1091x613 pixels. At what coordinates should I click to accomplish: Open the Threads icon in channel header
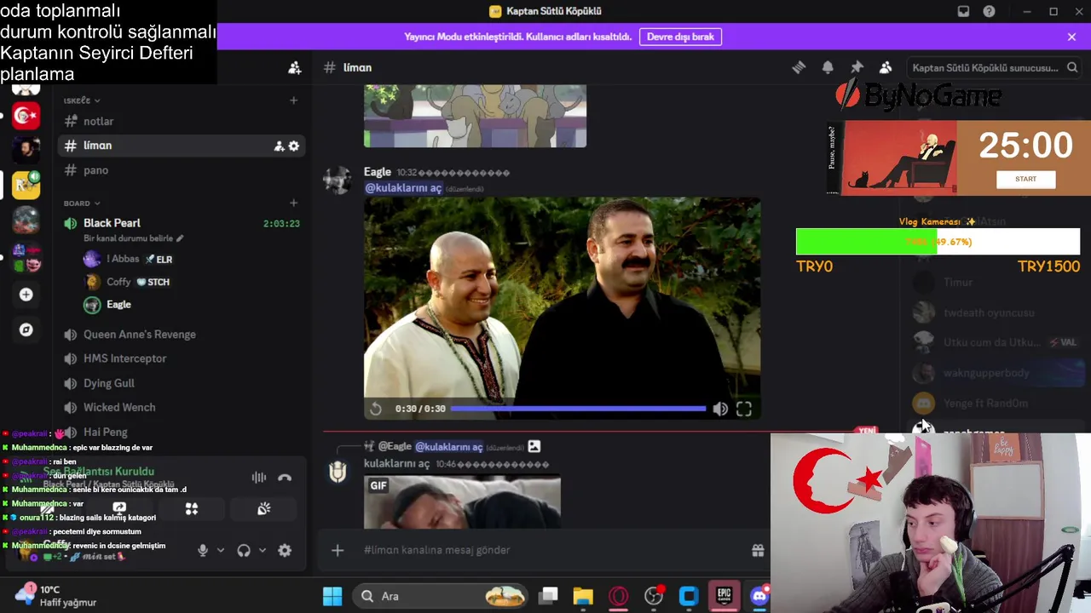tap(799, 67)
